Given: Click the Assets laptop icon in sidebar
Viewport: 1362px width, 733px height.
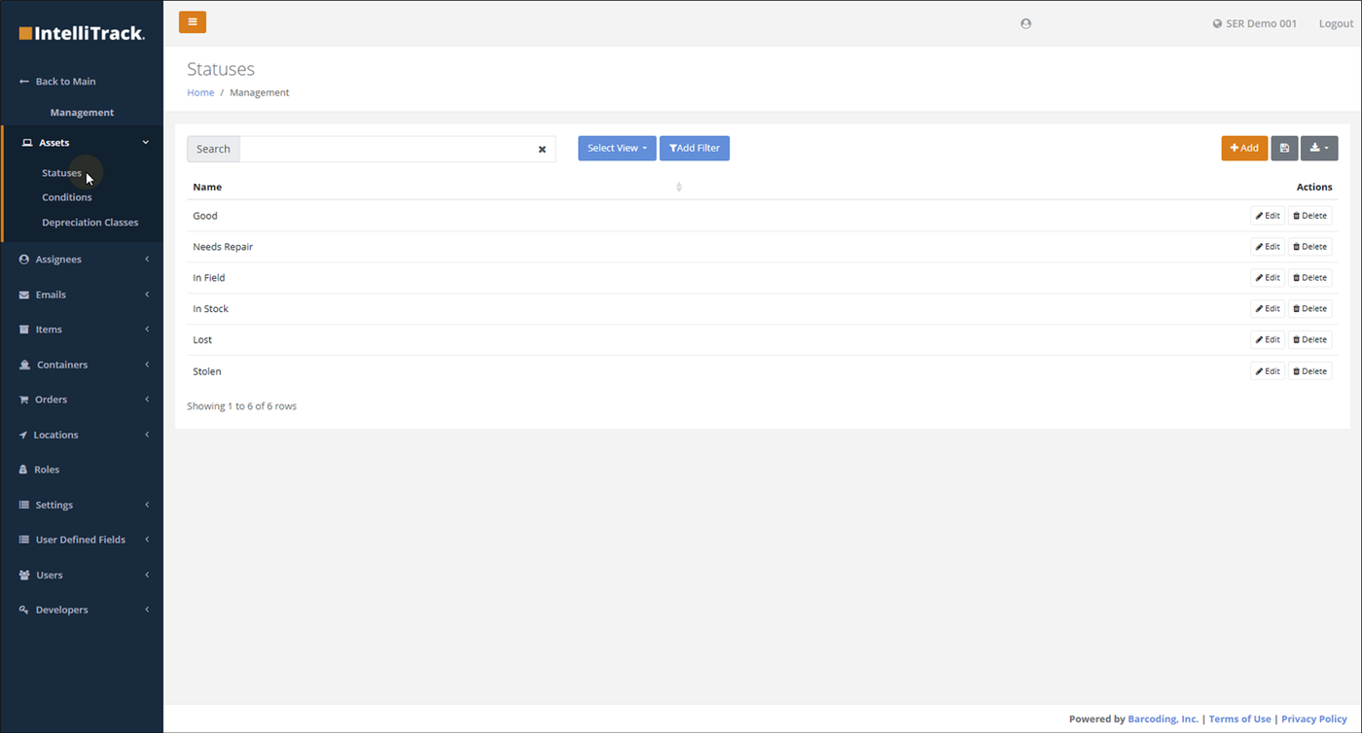Looking at the screenshot, I should pos(27,143).
